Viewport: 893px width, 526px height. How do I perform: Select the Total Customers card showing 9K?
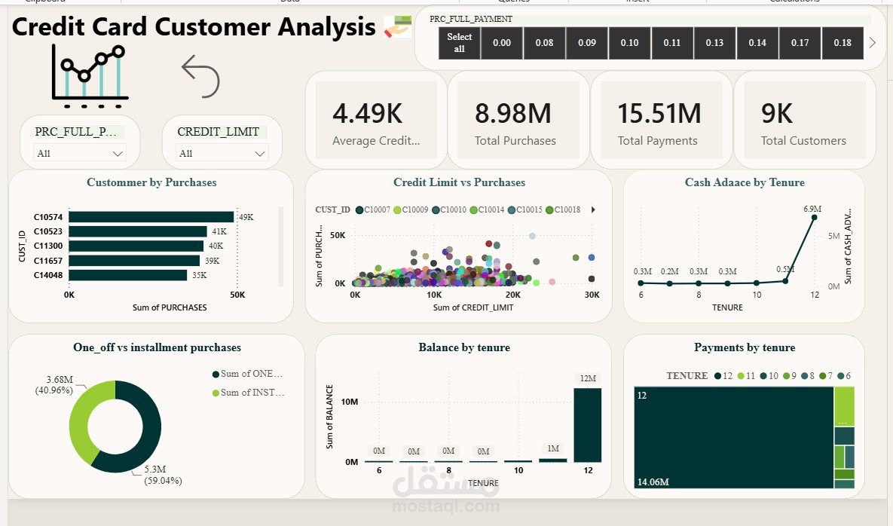tap(805, 120)
